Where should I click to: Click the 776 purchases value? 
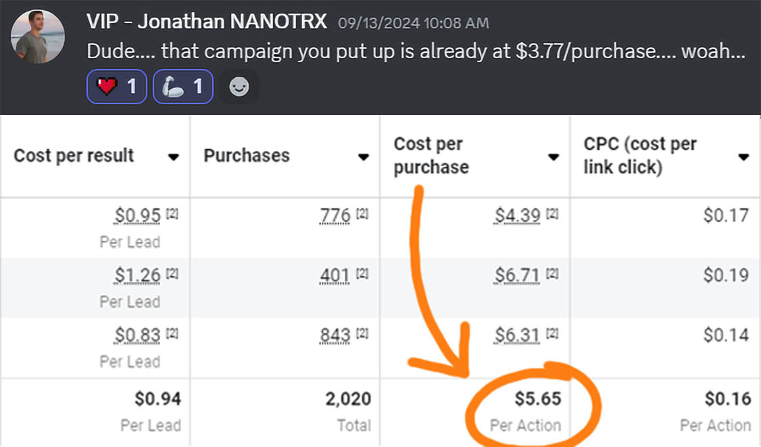tap(335, 216)
